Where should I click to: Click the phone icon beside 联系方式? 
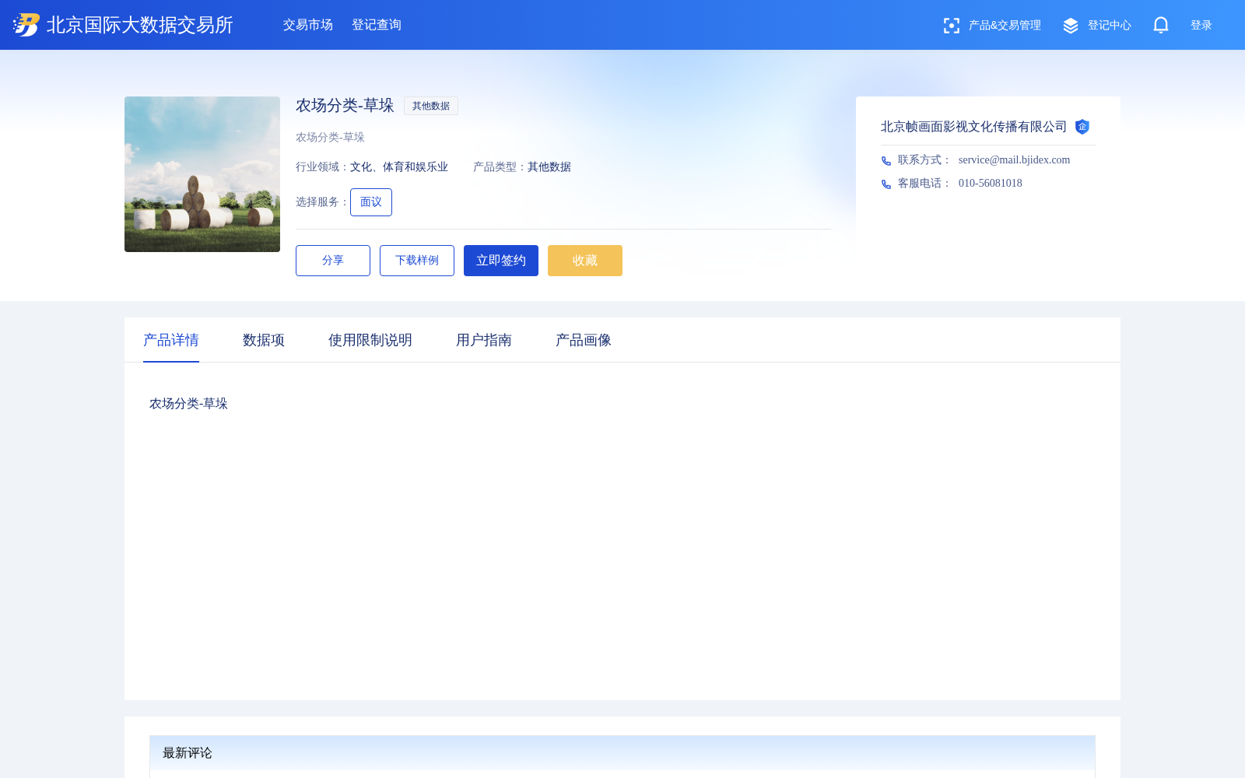click(x=886, y=160)
